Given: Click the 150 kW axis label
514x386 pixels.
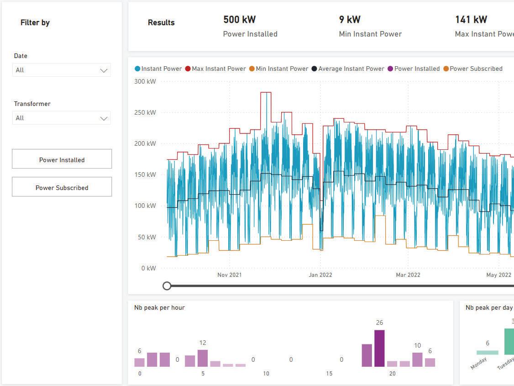Looking at the screenshot, I should tap(145, 174).
